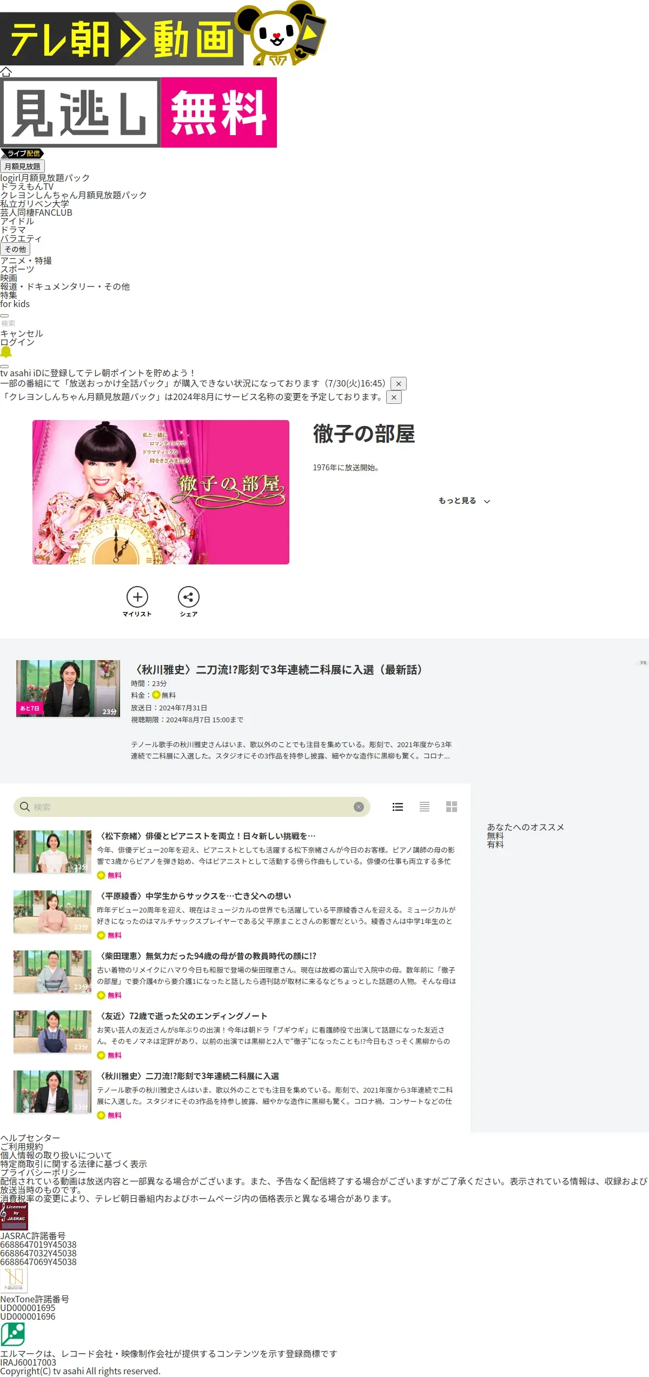Select クレヨンしんちゃん月額見放題パック menu item
This screenshot has height=1377, width=649.
pos(74,195)
